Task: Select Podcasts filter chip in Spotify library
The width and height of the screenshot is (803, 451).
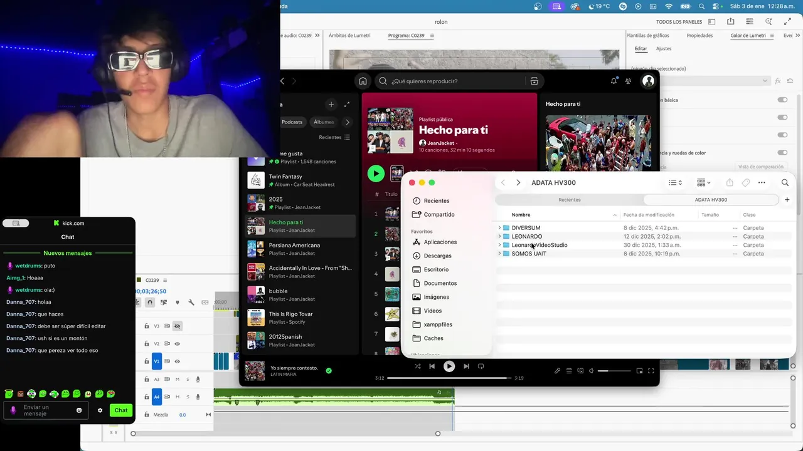Action: [x=292, y=122]
